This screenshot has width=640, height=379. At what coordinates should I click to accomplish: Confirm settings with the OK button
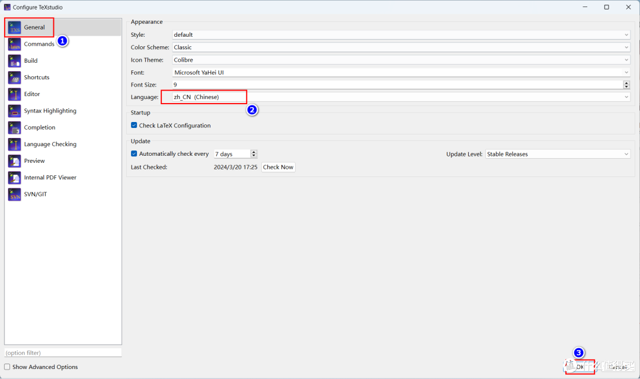(580, 367)
